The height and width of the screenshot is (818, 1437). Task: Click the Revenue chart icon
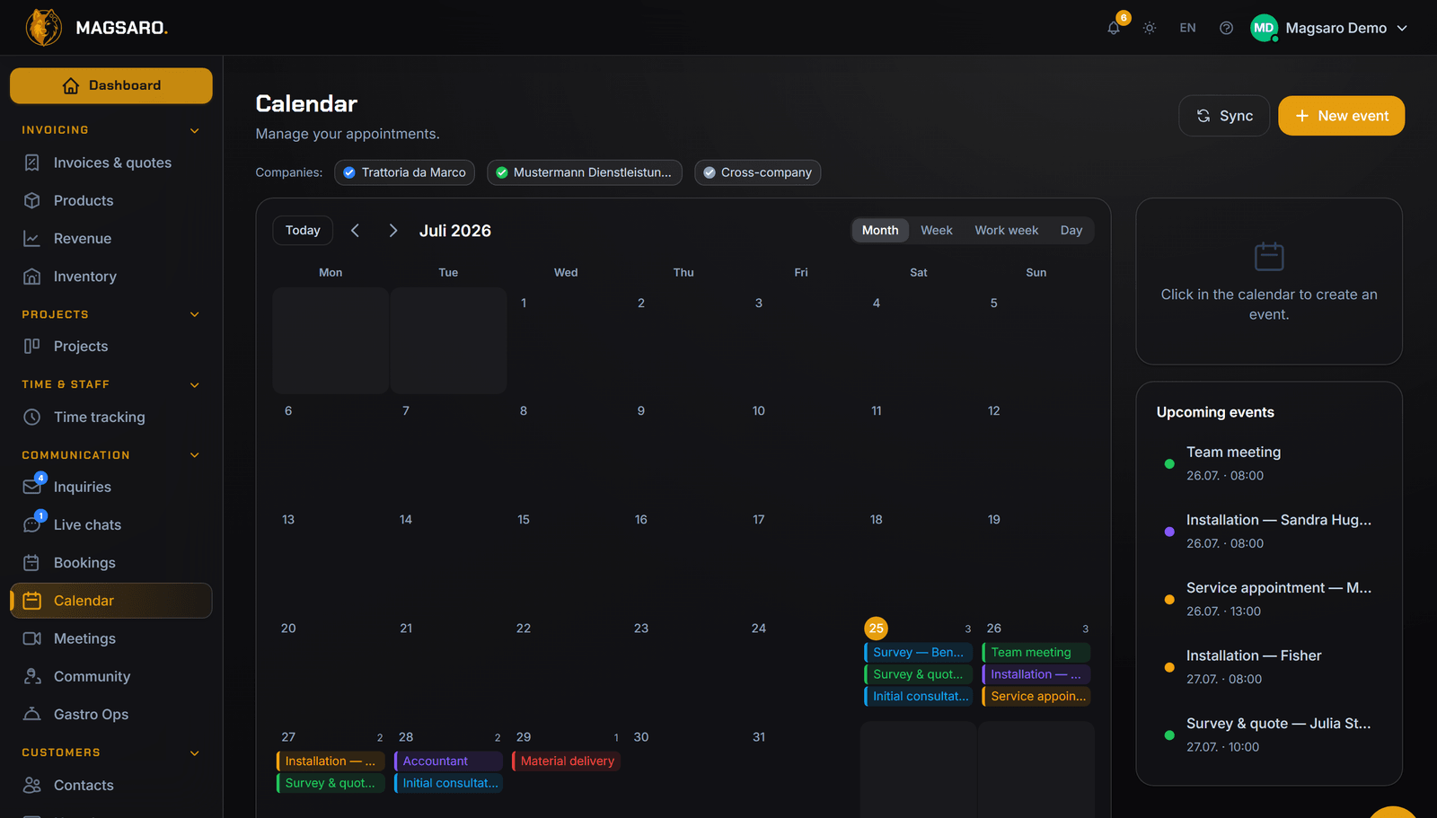(x=32, y=238)
